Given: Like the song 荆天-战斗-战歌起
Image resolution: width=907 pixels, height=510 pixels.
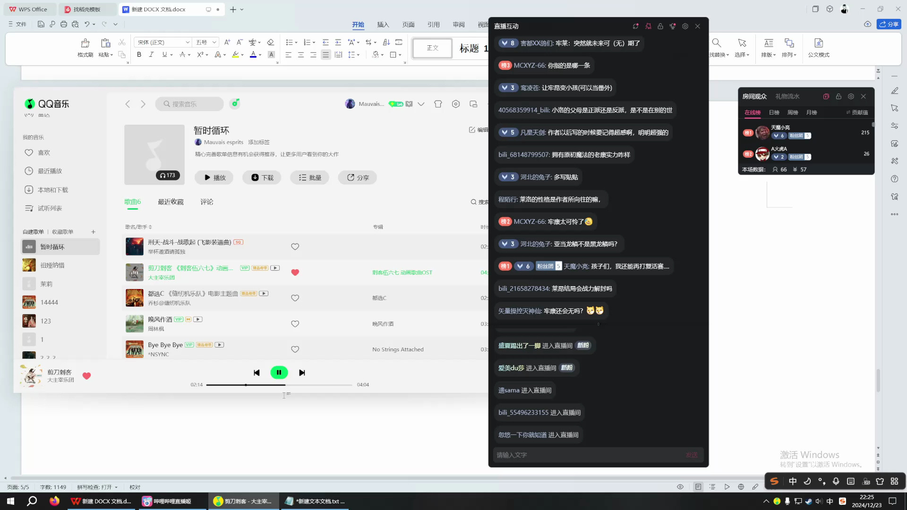Looking at the screenshot, I should pos(295,246).
